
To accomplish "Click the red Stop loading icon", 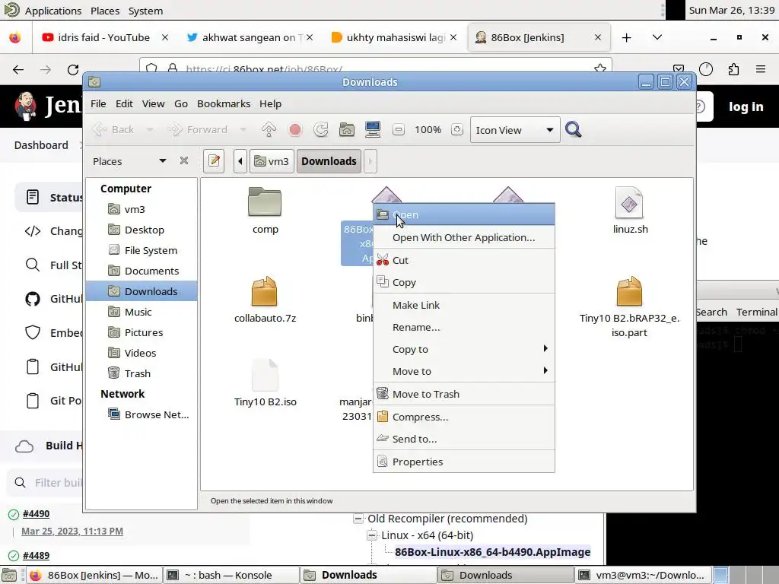I will pos(295,129).
